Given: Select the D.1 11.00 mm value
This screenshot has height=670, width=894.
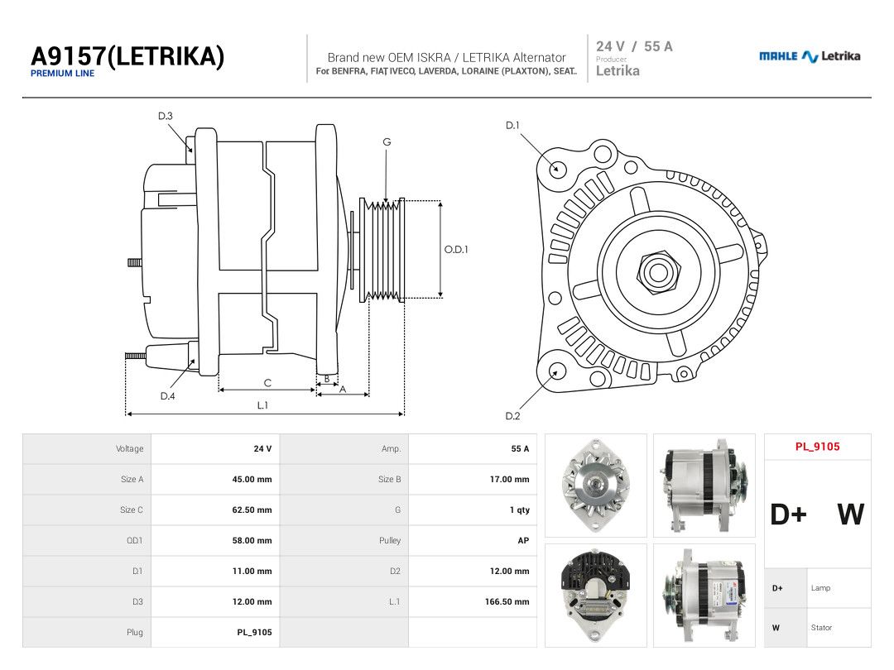Looking at the screenshot, I should [x=252, y=572].
